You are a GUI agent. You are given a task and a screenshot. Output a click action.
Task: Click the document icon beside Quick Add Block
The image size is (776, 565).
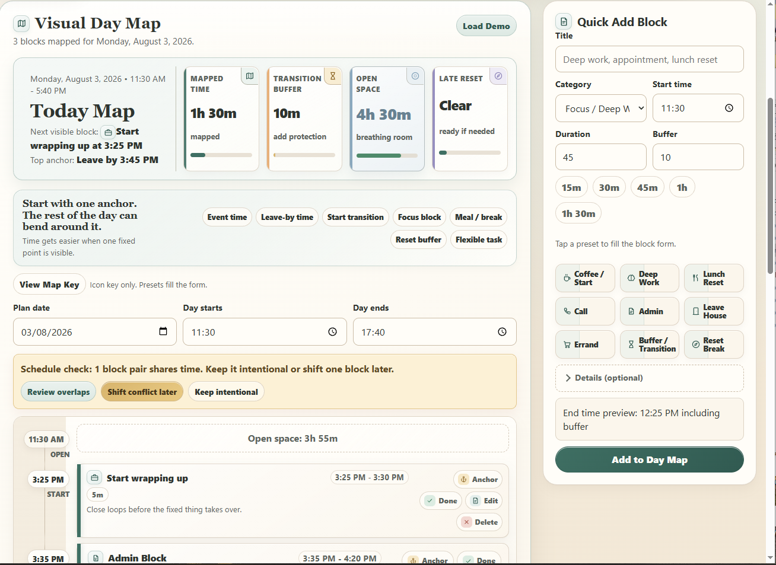pyautogui.click(x=564, y=22)
